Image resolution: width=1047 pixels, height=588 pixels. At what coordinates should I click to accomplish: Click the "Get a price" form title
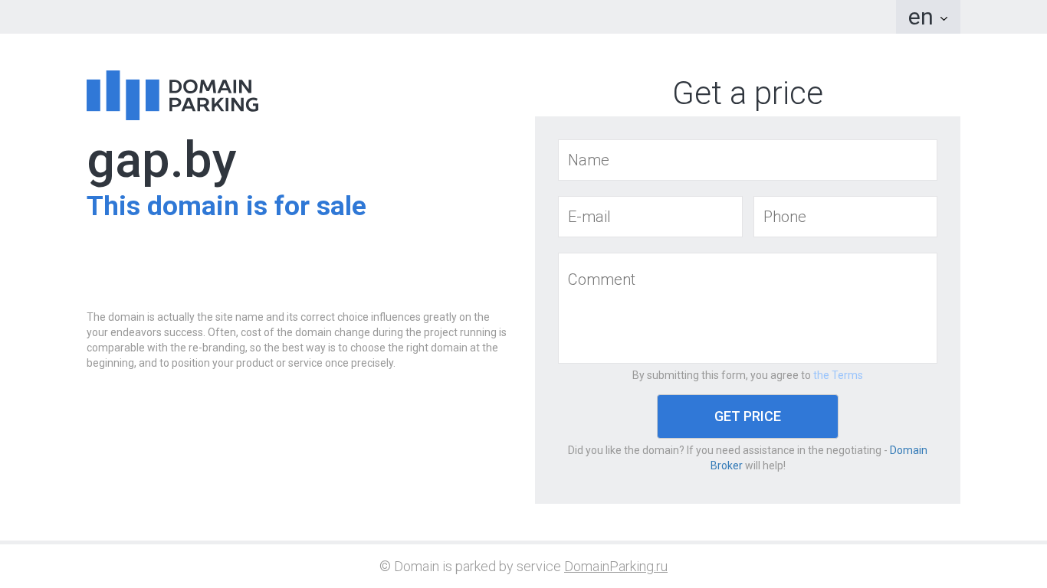747,93
